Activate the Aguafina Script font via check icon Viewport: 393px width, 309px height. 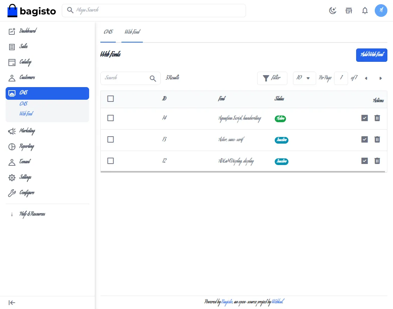(365, 118)
